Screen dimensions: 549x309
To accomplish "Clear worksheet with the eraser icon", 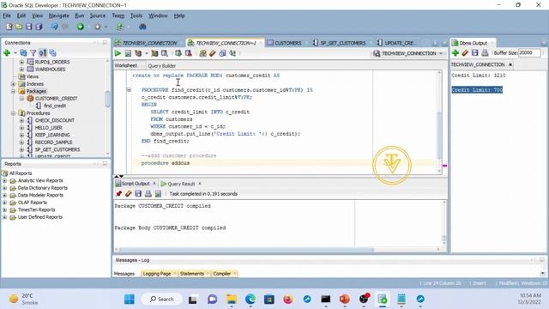I will [213, 53].
